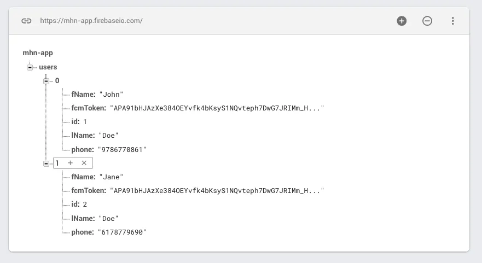Edit John's fName value
The image size is (482, 263).
click(x=111, y=95)
